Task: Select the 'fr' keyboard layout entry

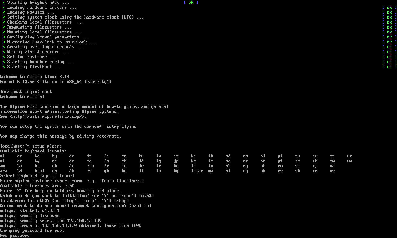Action: 106,166
